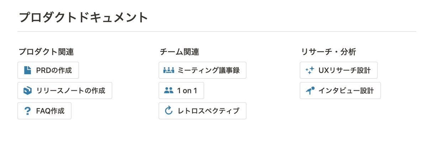Click the document icon beside PRDの作成

27,70
